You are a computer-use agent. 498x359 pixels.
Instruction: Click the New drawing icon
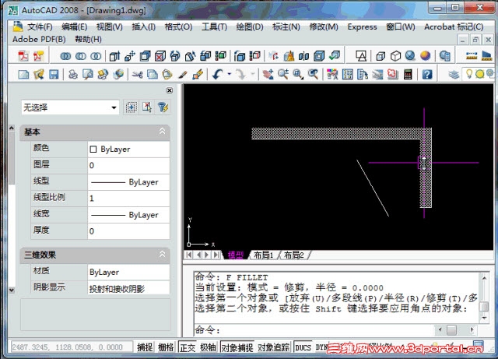(x=24, y=75)
